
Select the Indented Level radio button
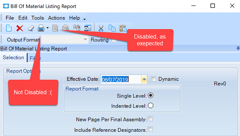point(151,105)
